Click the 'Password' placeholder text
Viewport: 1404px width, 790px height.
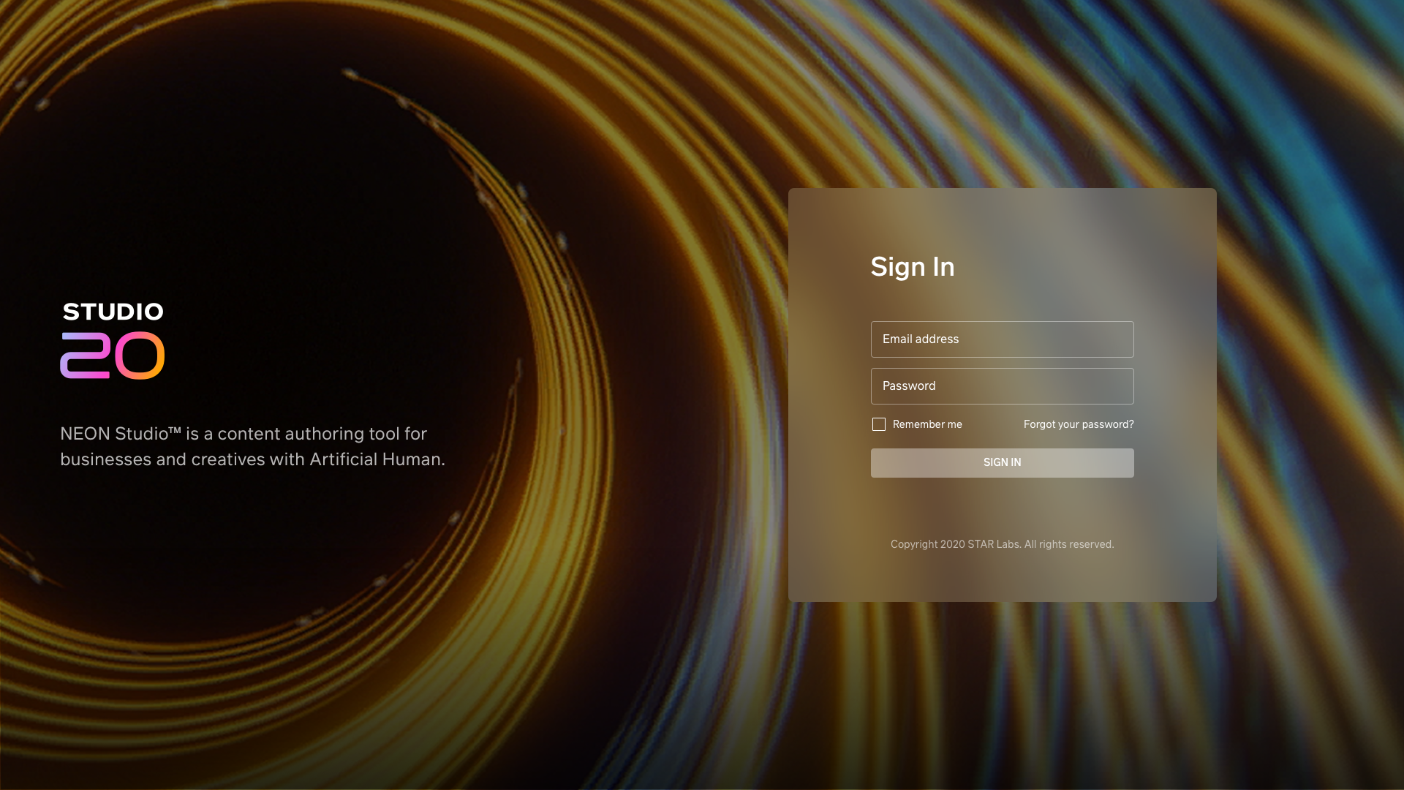pos(909,386)
